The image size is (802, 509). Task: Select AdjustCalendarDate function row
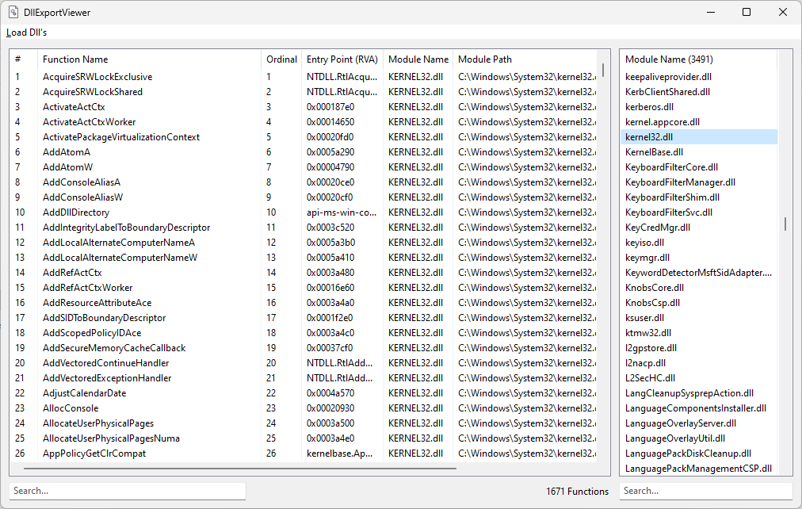coord(304,393)
